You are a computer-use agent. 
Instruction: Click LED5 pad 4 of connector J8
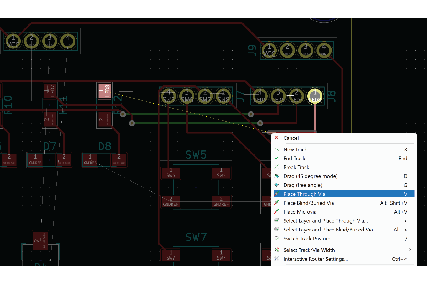(260, 96)
